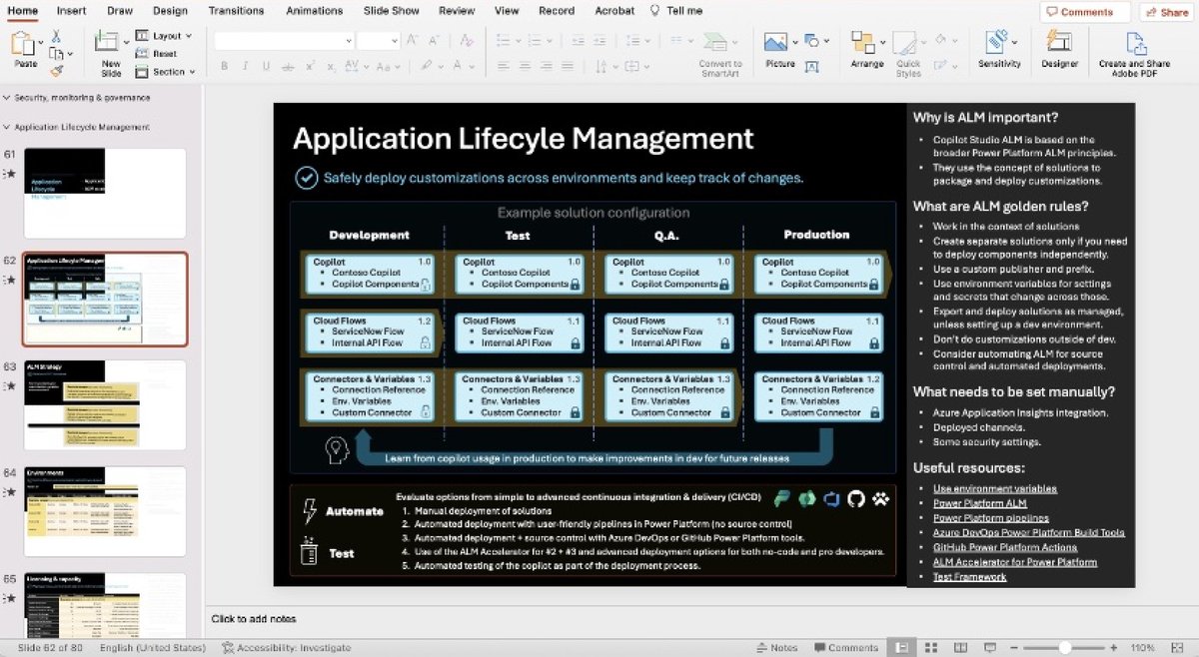1199x657 pixels.
Task: Select Normal view button in status bar
Action: click(902, 647)
